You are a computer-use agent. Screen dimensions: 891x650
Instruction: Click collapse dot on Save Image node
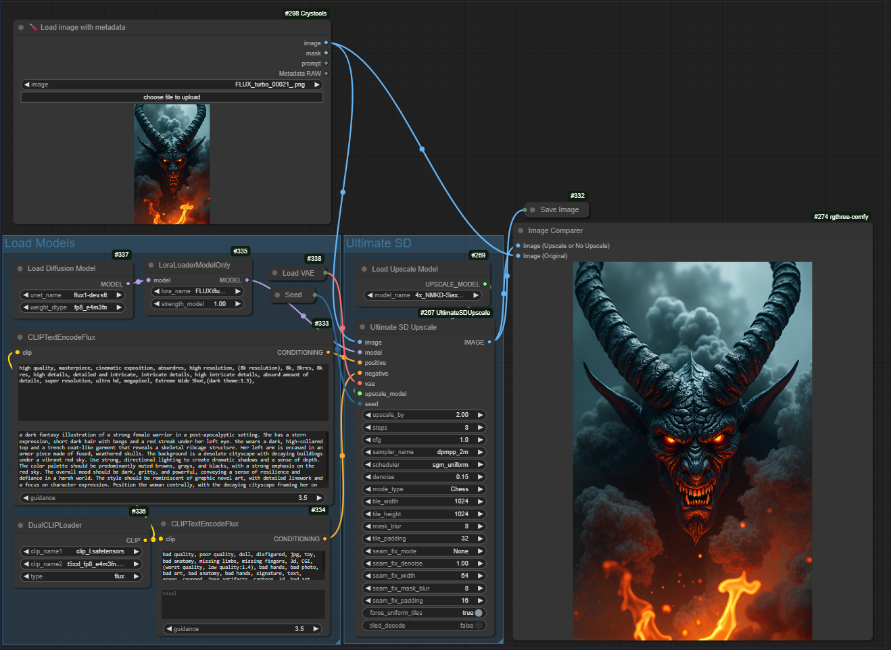pos(533,210)
